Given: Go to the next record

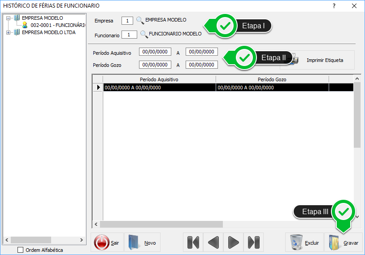Looking at the screenshot, I should 233,242.
